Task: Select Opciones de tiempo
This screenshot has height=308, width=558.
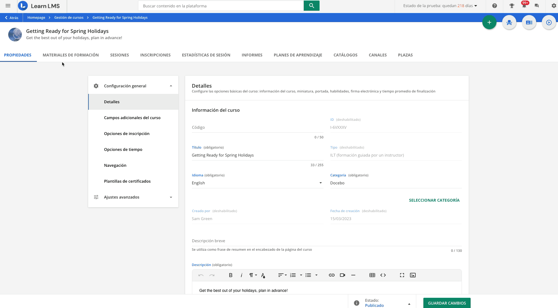Action: point(133,149)
